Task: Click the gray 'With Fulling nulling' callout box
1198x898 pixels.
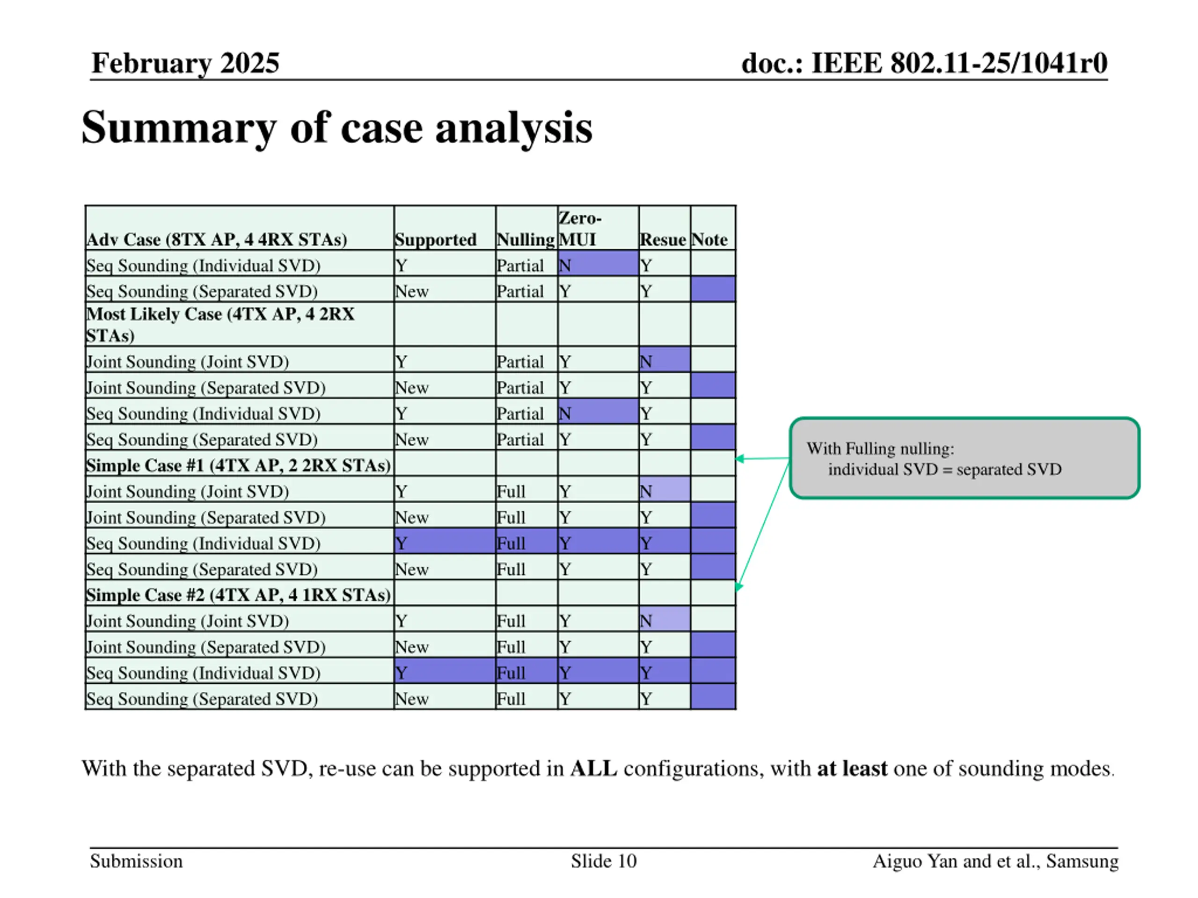Action: (x=964, y=458)
